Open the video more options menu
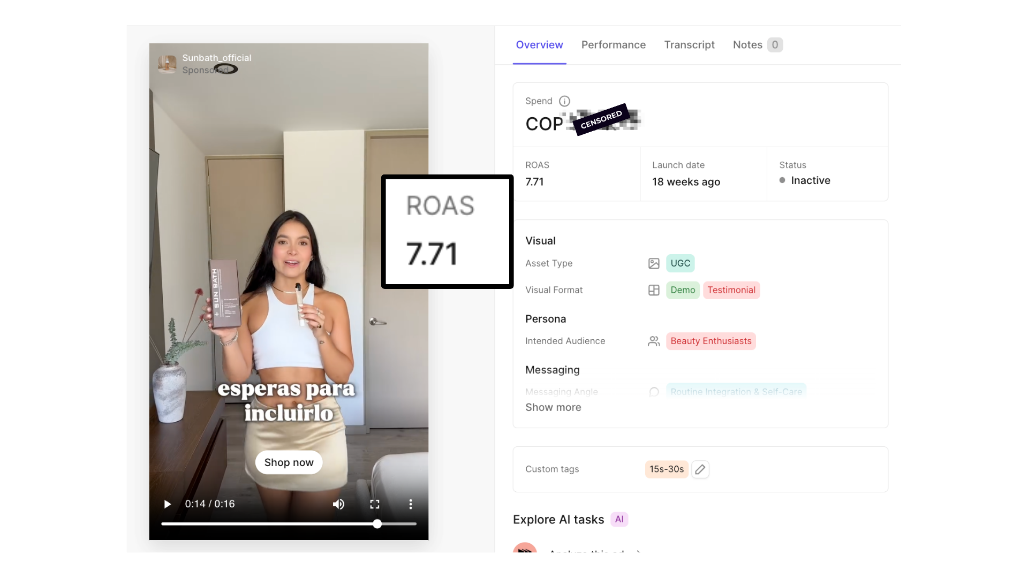Image resolution: width=1028 pixels, height=578 pixels. (411, 504)
